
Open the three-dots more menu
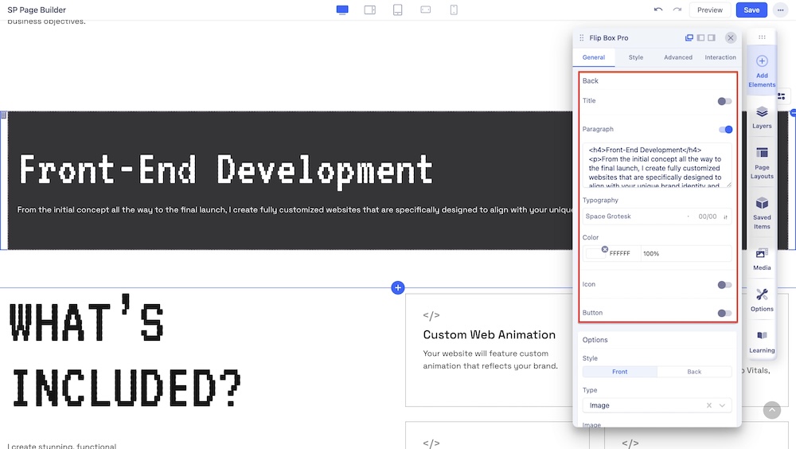click(780, 10)
